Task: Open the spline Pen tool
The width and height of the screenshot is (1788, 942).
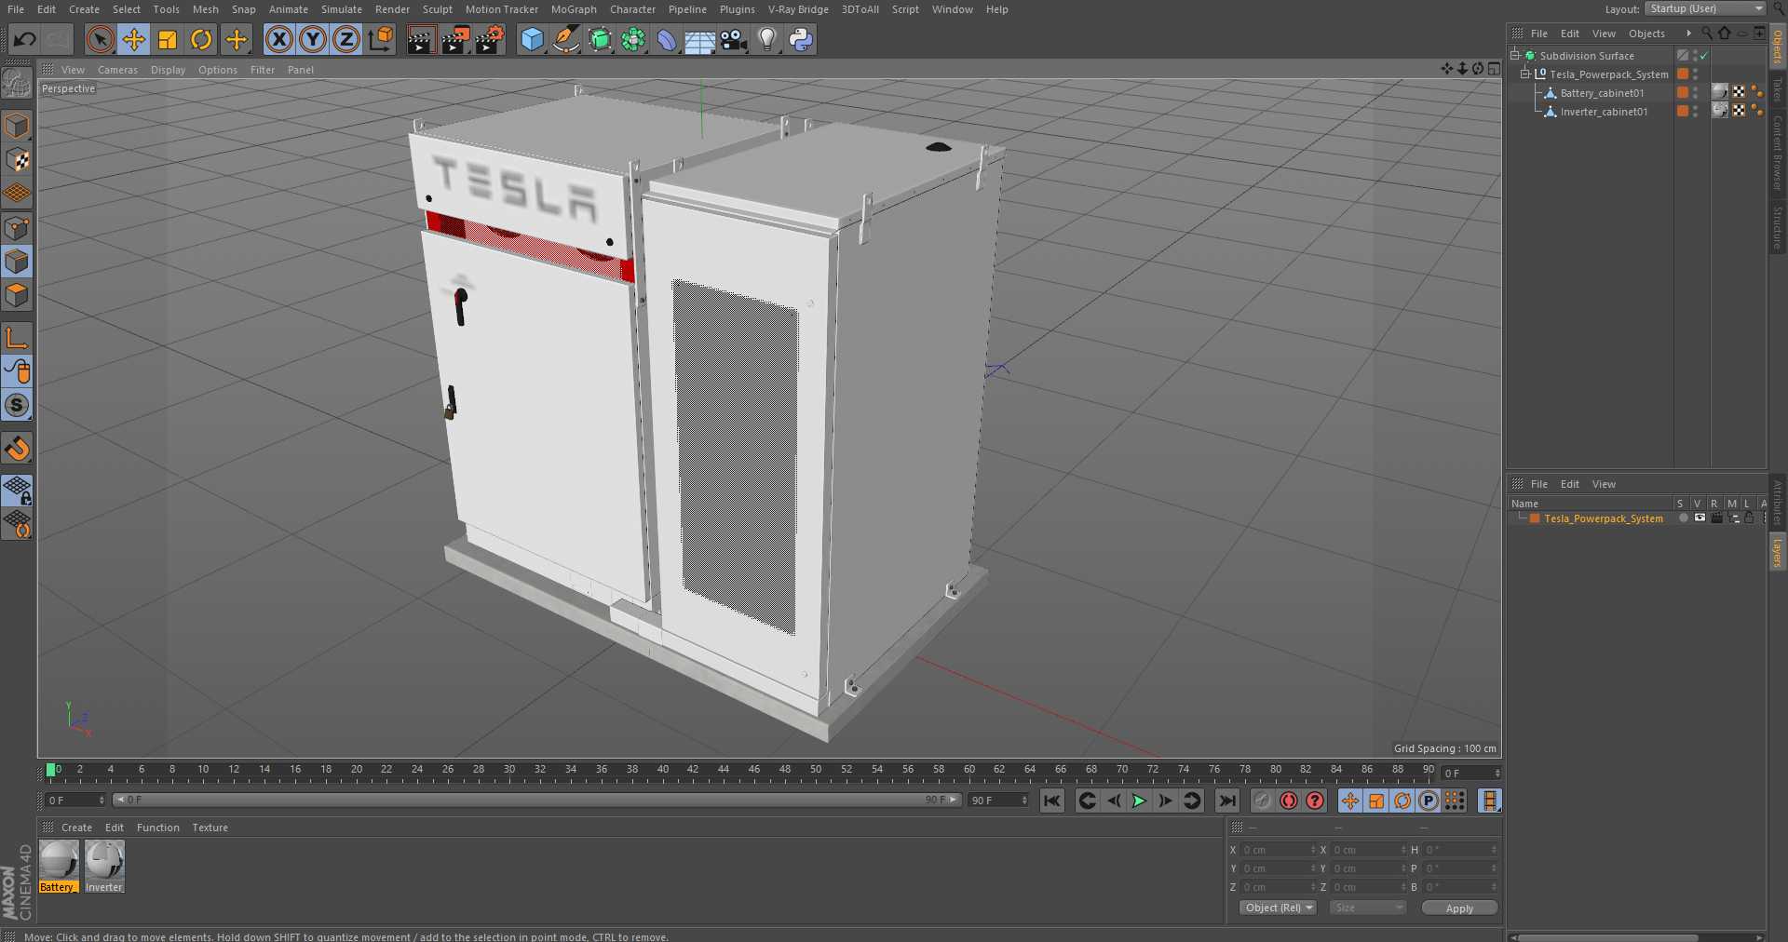Action: coord(565,39)
